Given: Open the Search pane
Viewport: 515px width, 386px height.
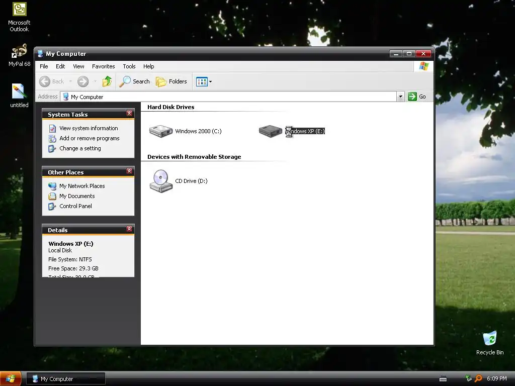Looking at the screenshot, I should 135,81.
